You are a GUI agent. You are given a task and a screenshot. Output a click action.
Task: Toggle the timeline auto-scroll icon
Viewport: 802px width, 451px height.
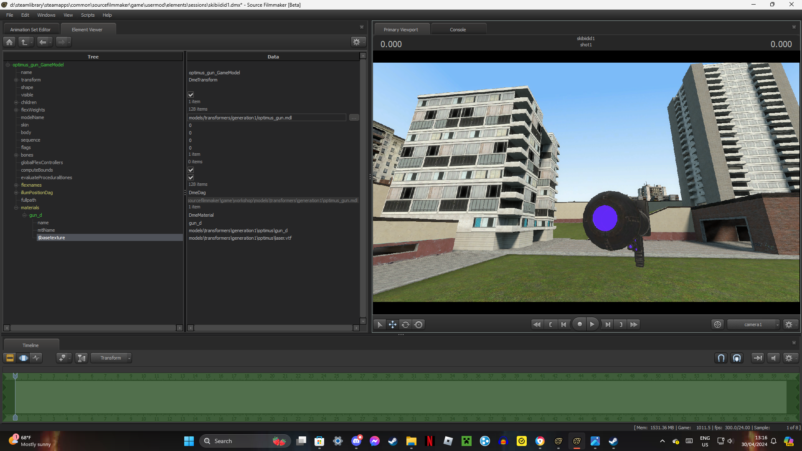758,358
